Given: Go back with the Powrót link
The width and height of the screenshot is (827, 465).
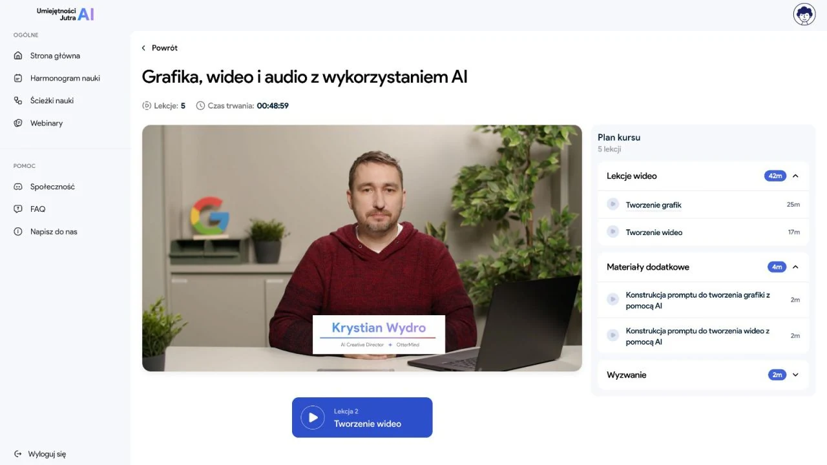Looking at the screenshot, I should (164, 48).
